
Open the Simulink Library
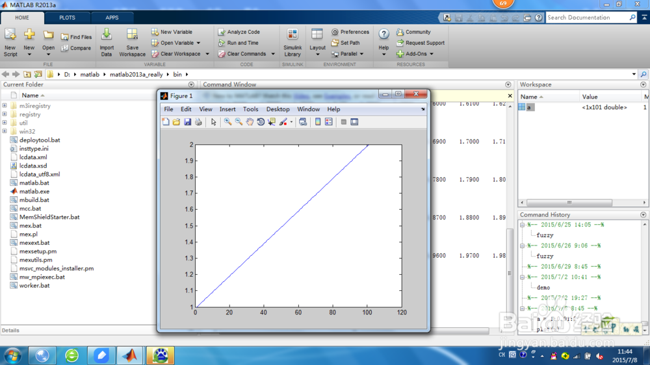tap(292, 43)
